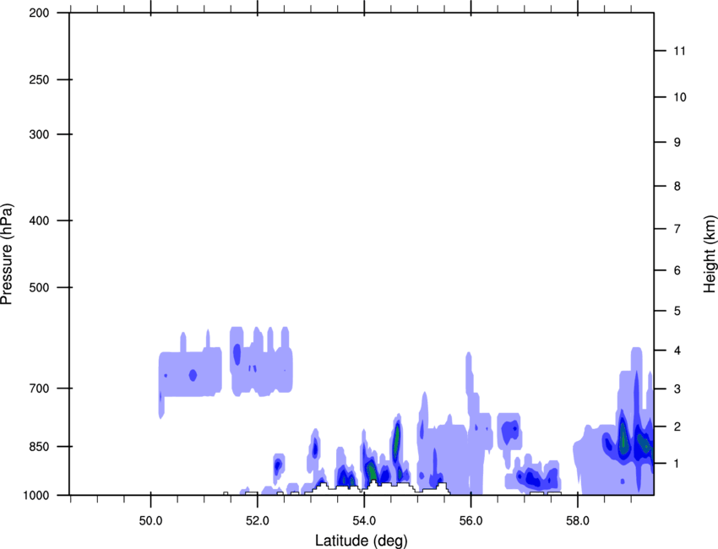Image resolution: width=718 pixels, height=549 pixels.
Task: Click the 4 km height label
Action: tap(677, 351)
